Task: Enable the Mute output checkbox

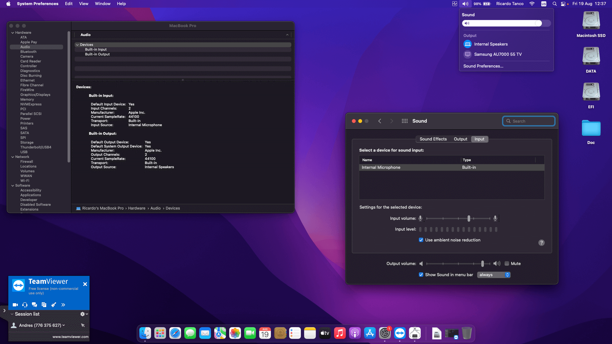Action: pyautogui.click(x=507, y=263)
